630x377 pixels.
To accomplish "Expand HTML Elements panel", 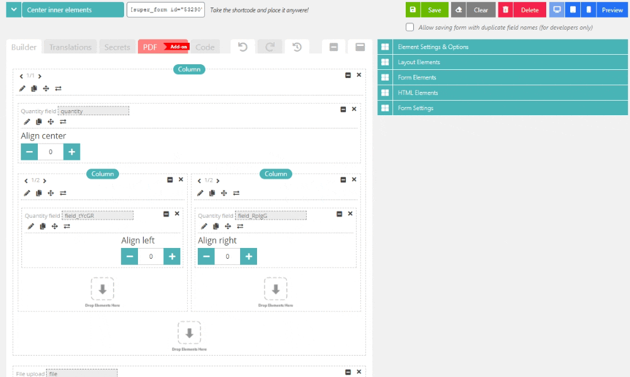I will click(503, 93).
